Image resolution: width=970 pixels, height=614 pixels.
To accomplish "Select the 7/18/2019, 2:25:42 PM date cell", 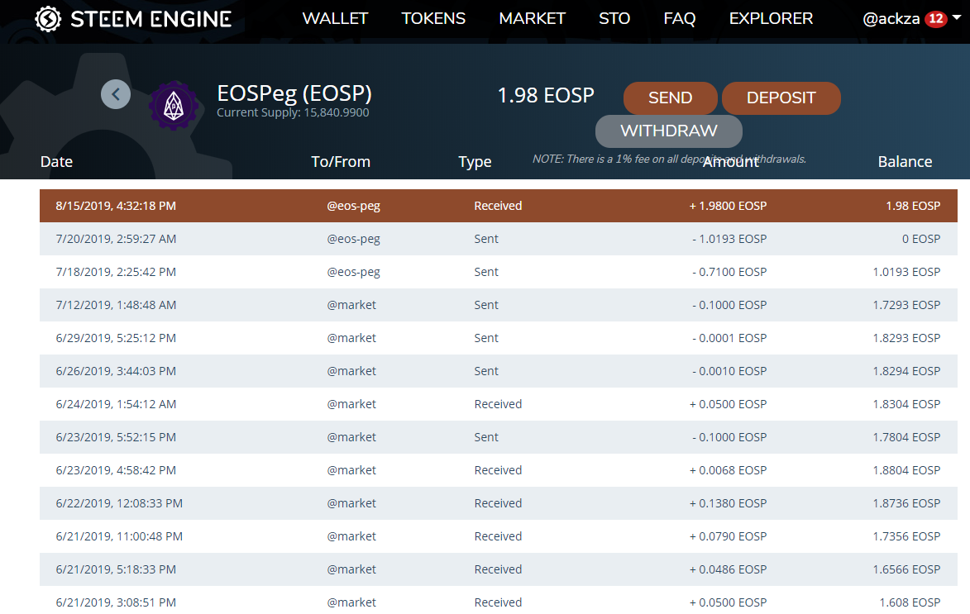I will [x=116, y=272].
